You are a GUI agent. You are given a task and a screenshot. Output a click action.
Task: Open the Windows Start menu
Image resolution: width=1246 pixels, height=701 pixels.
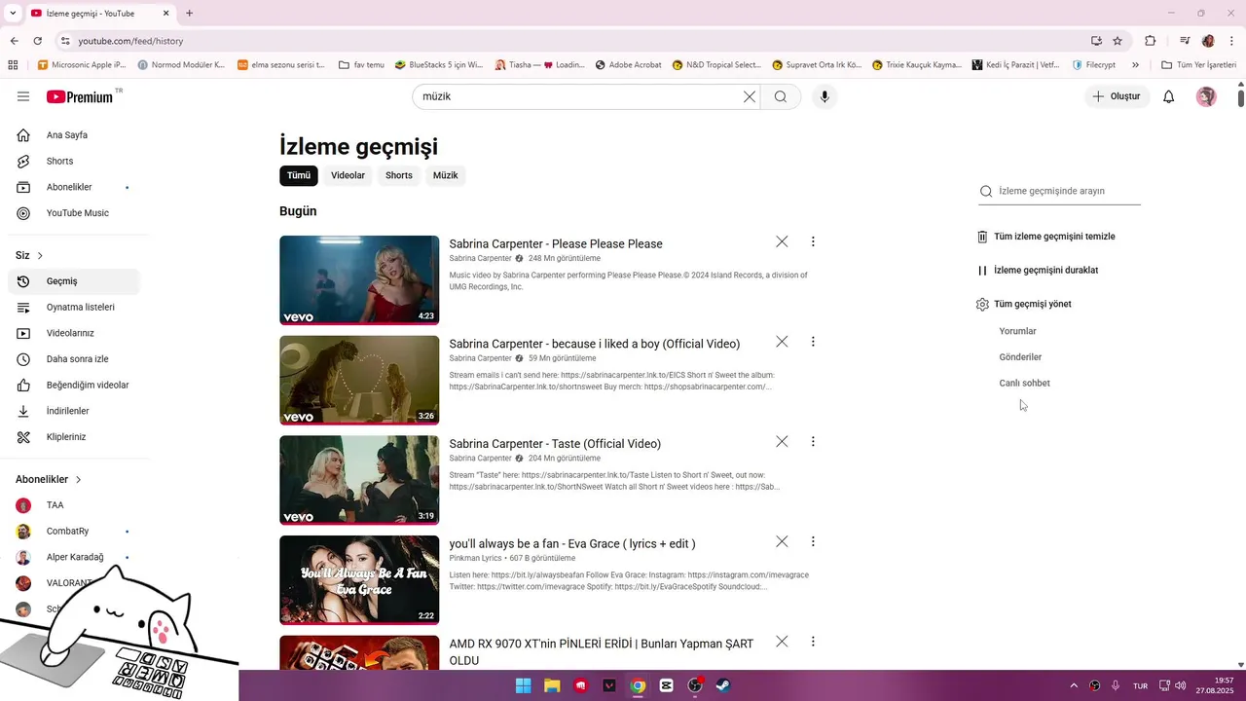[523, 685]
